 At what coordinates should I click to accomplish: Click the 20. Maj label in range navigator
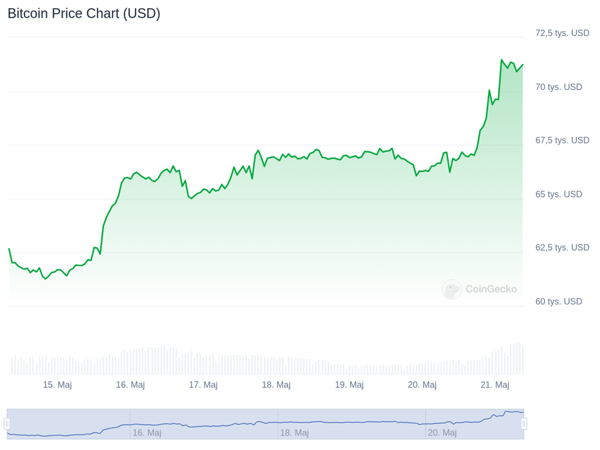pos(442,433)
